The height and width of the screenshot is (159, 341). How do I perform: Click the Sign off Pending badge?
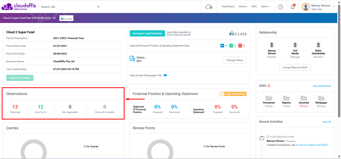(x=233, y=94)
